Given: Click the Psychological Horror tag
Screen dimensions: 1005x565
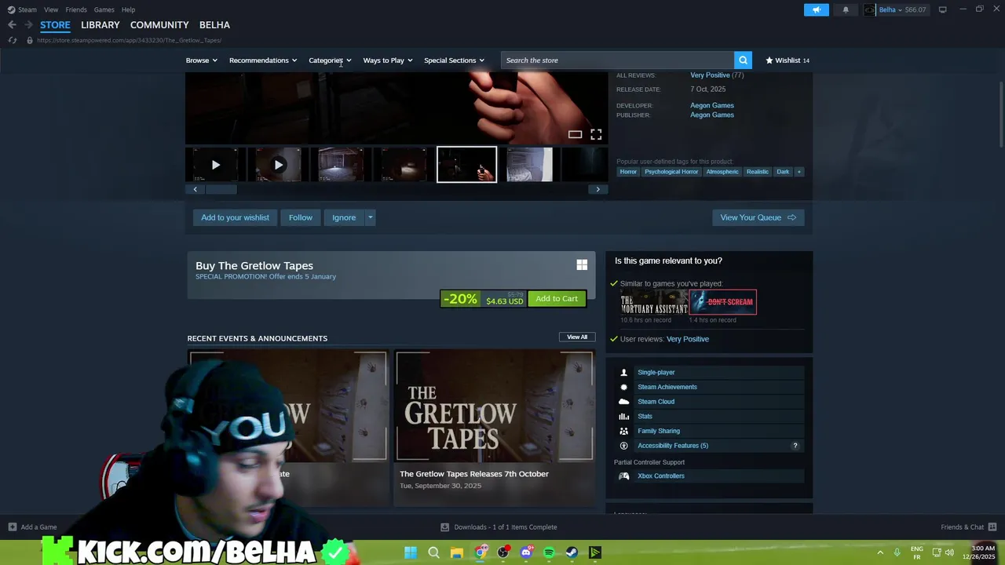Looking at the screenshot, I should coord(671,172).
